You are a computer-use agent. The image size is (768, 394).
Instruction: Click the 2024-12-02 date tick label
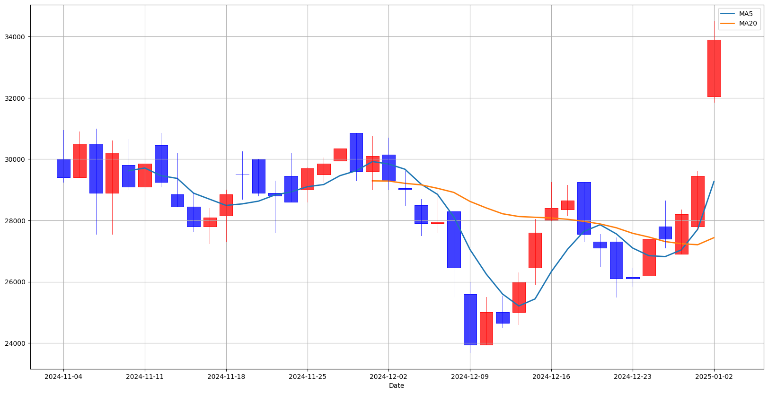(x=388, y=376)
